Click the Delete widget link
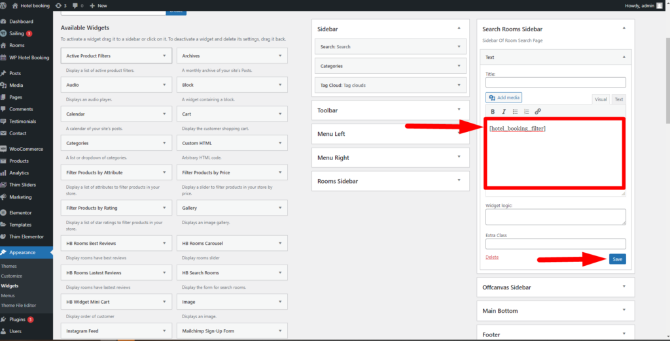 [492, 257]
